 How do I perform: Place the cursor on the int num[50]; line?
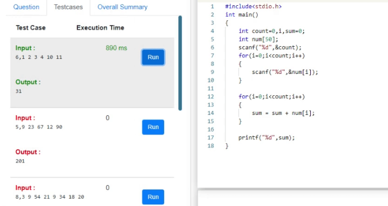pyautogui.click(x=258, y=39)
